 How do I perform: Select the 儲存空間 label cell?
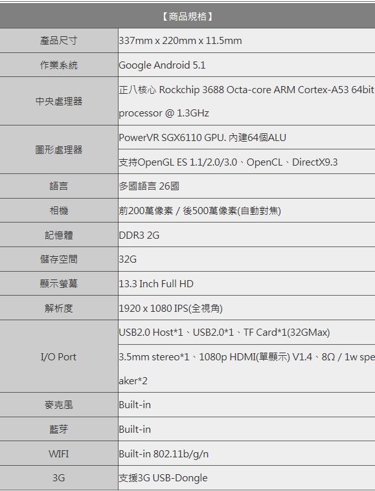coord(59,259)
